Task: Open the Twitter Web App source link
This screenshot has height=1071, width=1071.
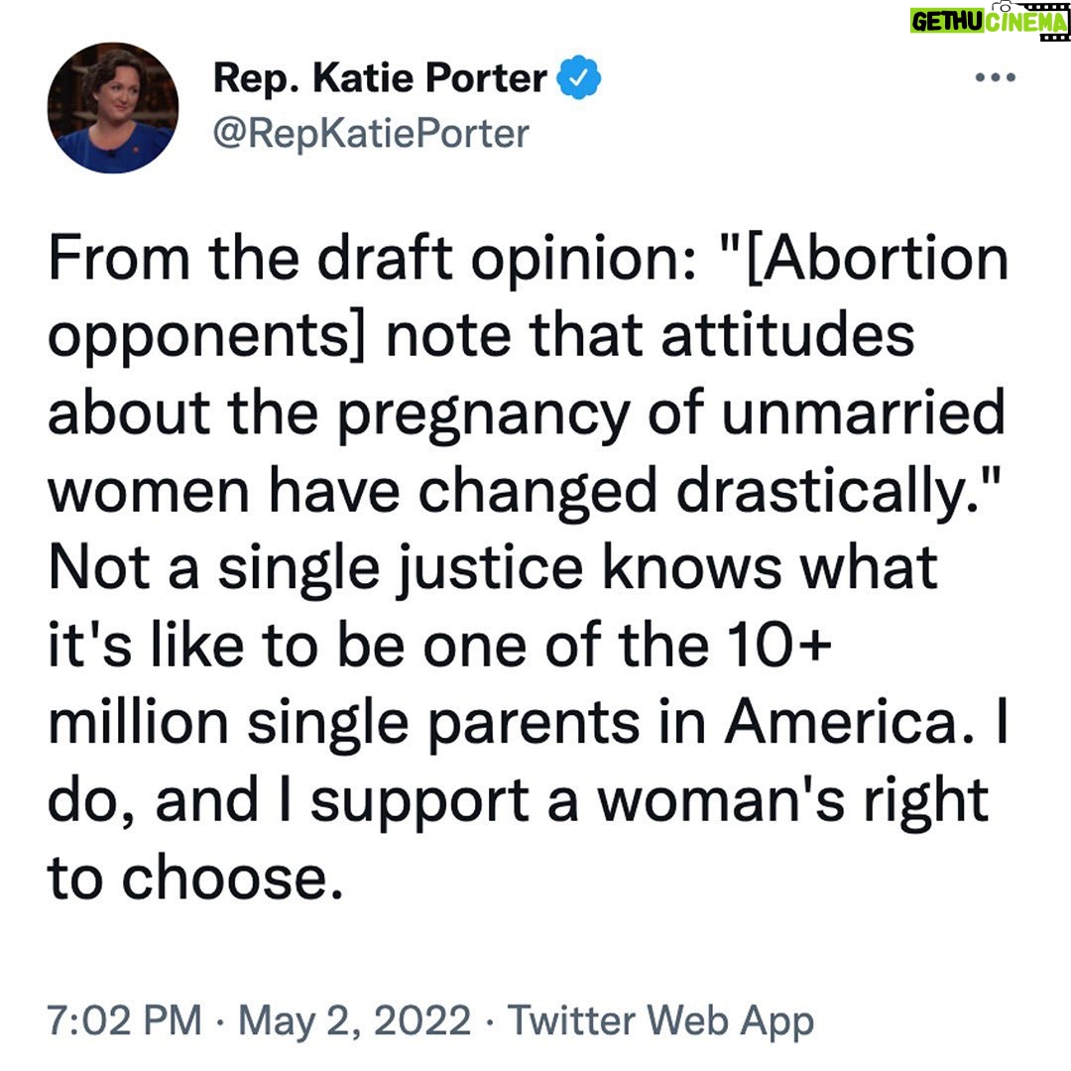Action: (660, 1021)
